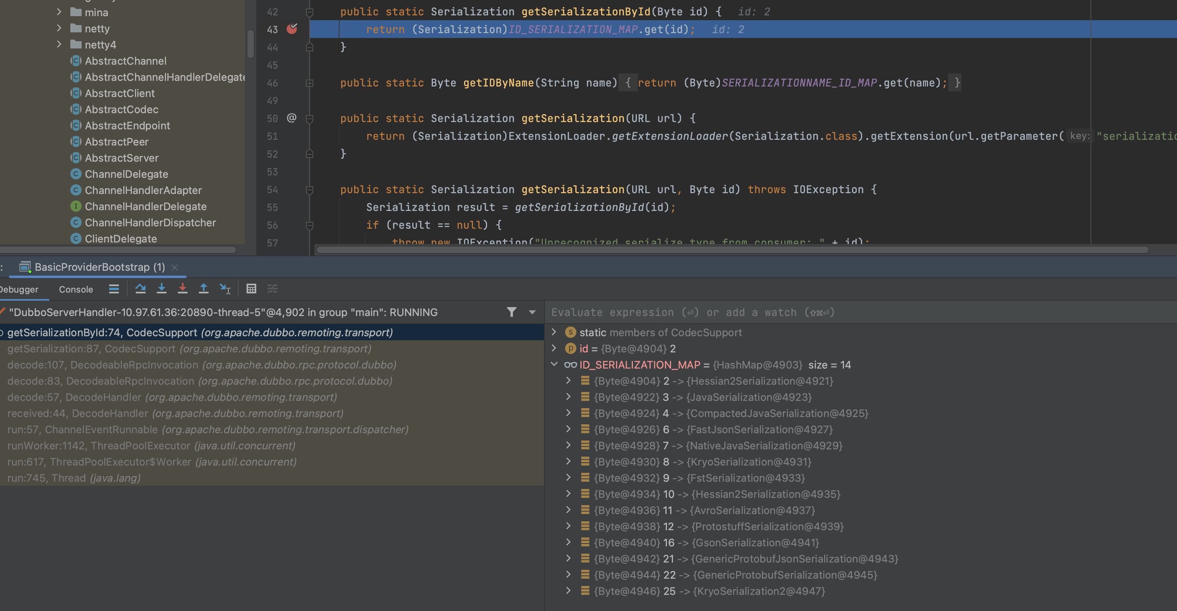Click the AbstractServer class icon
This screenshot has width=1177, height=611.
(x=76, y=158)
